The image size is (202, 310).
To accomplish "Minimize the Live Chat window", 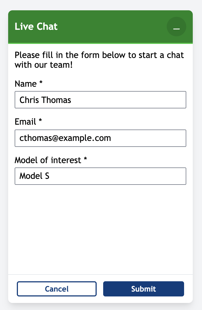I will pos(176,27).
